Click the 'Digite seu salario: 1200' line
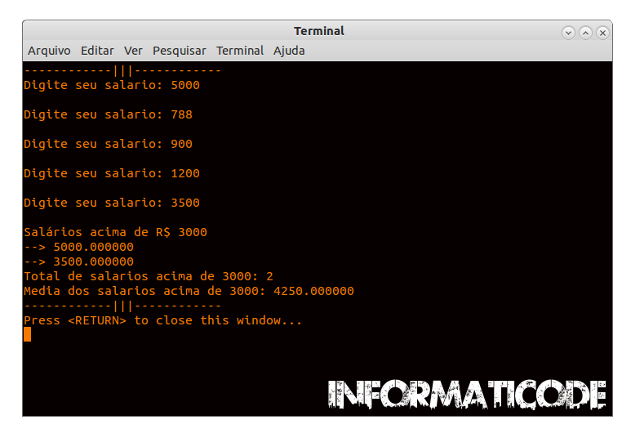Screen dimensions: 622x429 pyautogui.click(x=112, y=173)
